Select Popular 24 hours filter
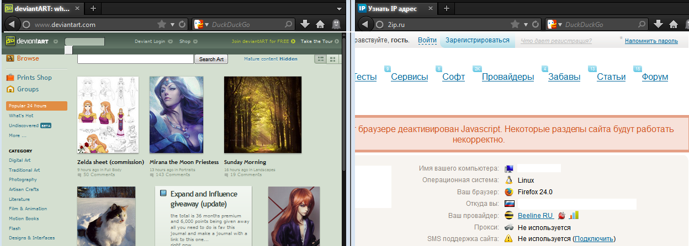689x246 pixels. tap(36, 106)
